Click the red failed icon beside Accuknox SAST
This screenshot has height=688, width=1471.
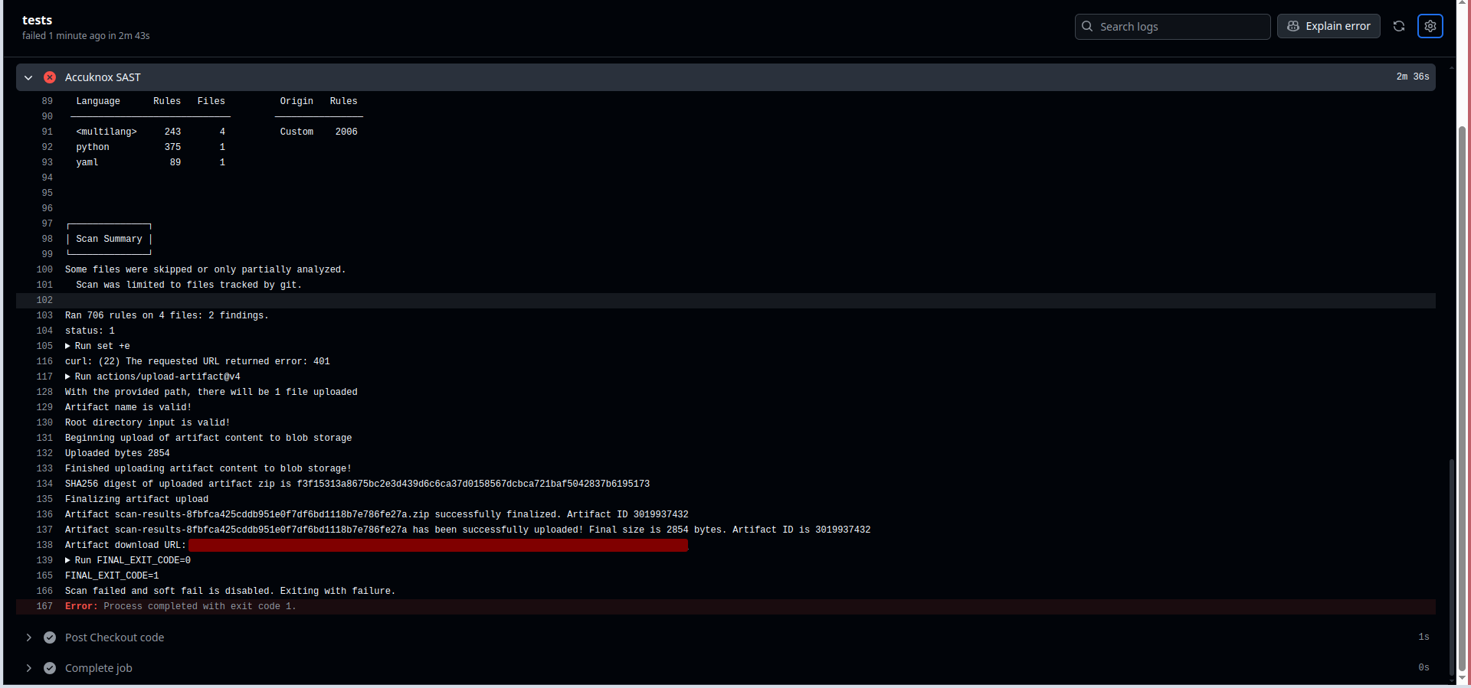click(x=50, y=77)
